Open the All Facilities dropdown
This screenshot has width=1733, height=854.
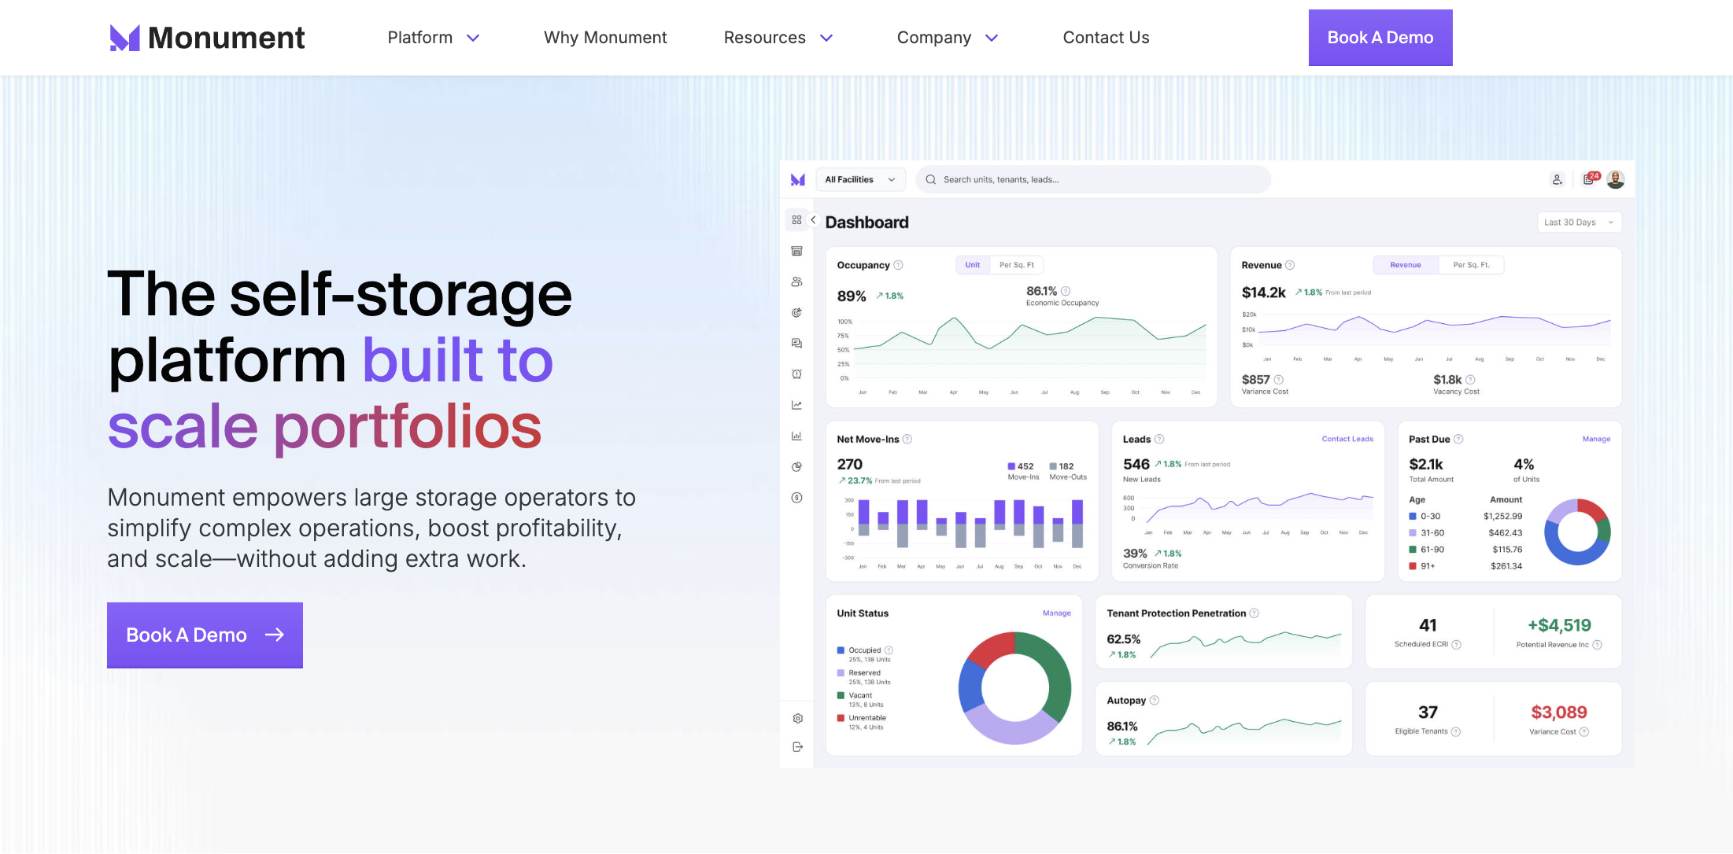(859, 179)
